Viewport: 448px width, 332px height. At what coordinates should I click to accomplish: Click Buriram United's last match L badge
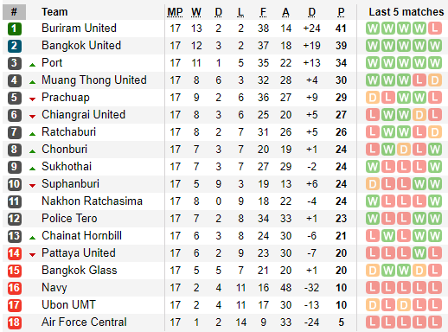pyautogui.click(x=435, y=29)
